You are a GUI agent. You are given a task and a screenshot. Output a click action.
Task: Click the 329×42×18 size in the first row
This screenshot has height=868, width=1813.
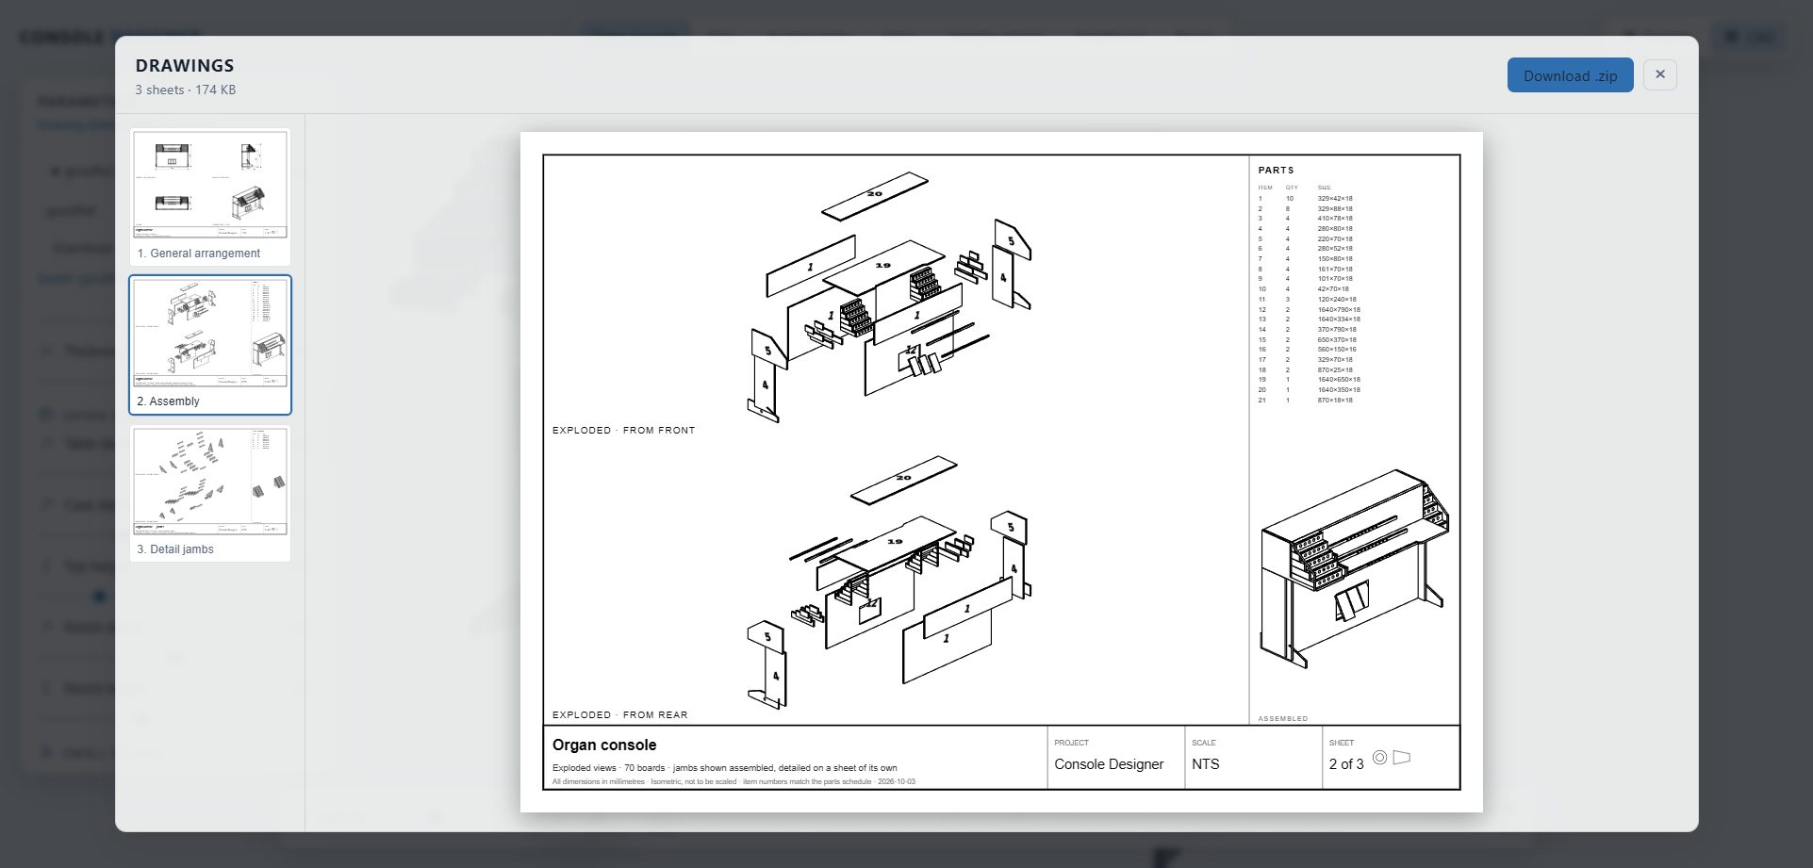point(1335,199)
